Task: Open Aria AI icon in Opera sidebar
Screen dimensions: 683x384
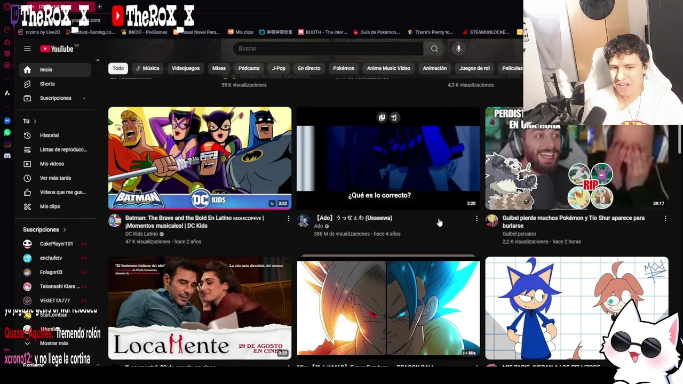Action: (7, 93)
